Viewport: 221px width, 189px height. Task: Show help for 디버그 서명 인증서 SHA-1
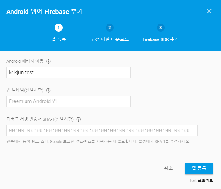click(78, 119)
